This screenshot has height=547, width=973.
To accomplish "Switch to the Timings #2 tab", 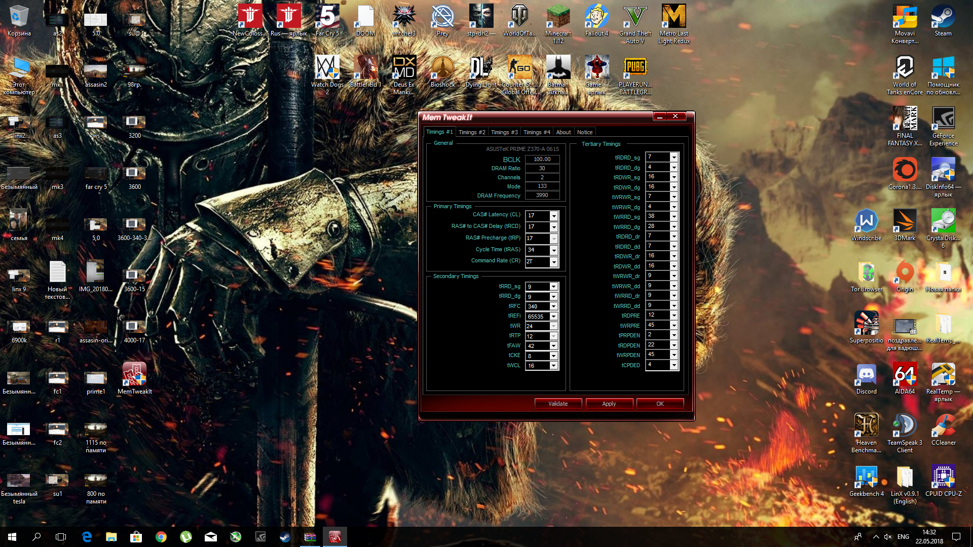I will point(471,132).
